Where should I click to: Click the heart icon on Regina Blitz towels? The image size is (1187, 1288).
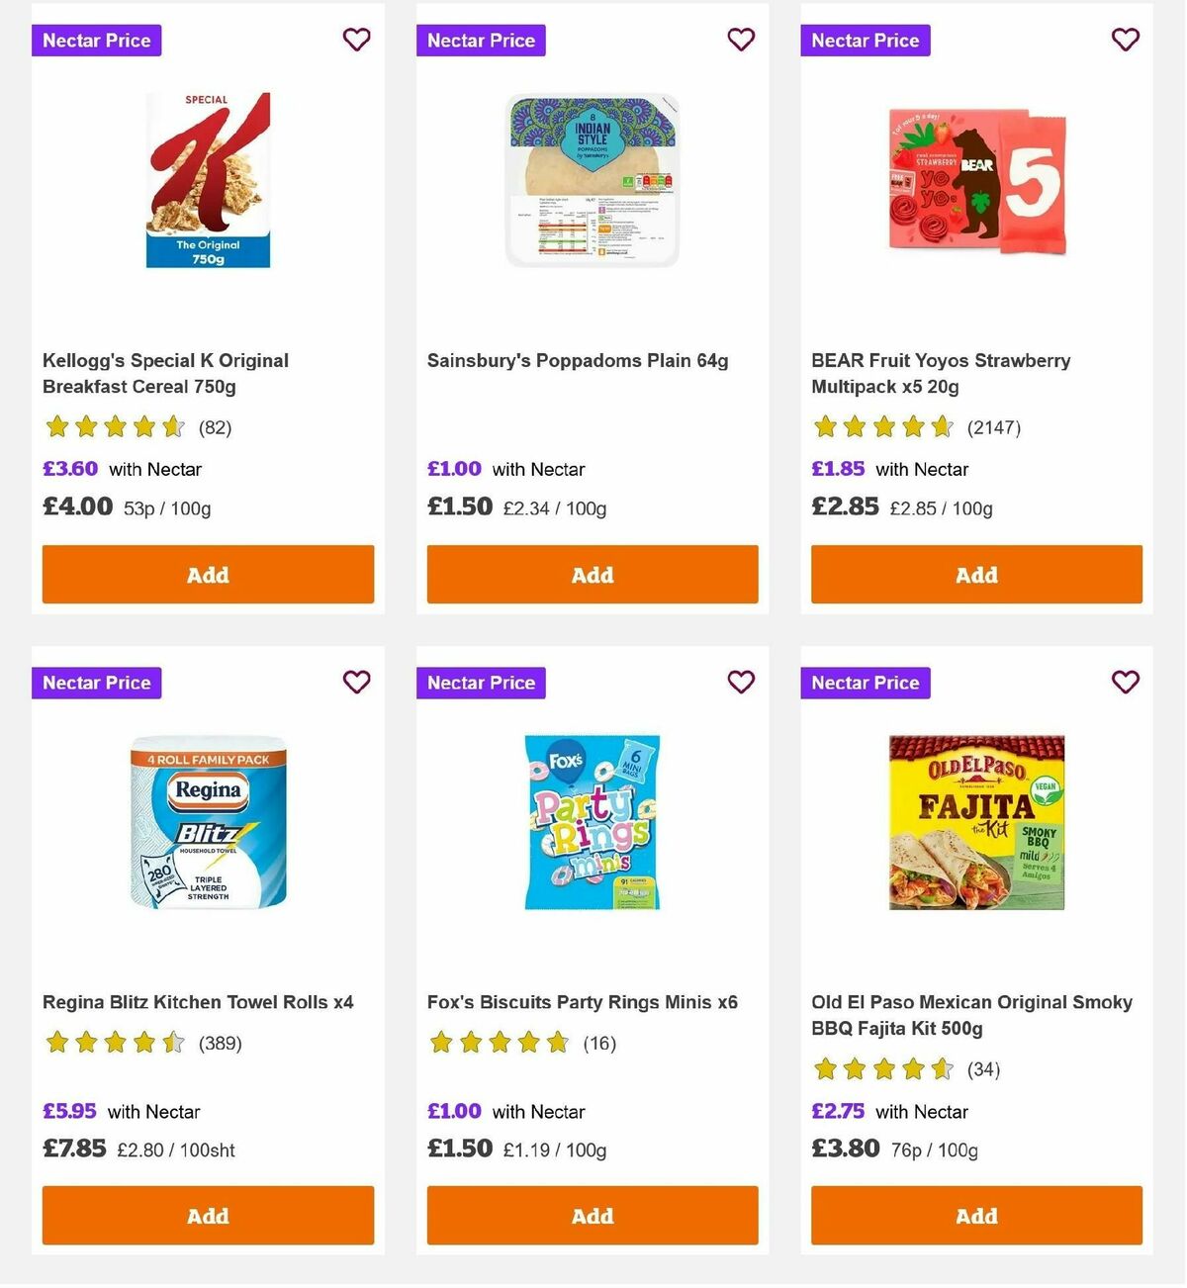coord(356,682)
